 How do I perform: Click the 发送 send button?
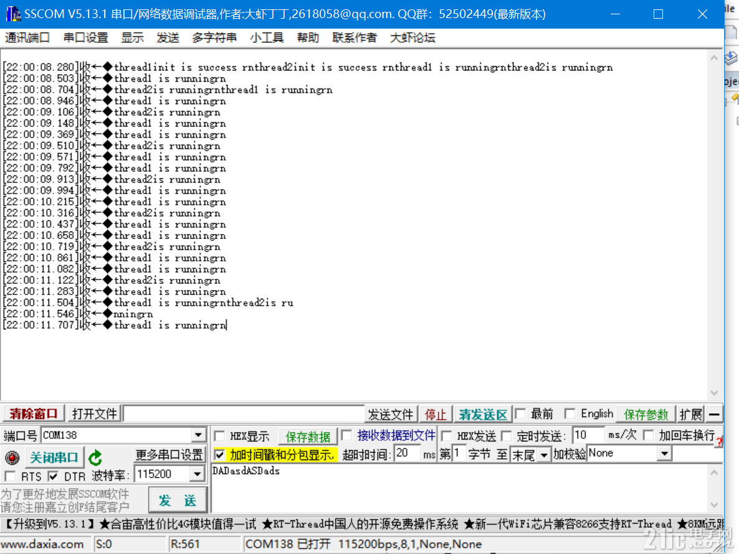(x=177, y=500)
